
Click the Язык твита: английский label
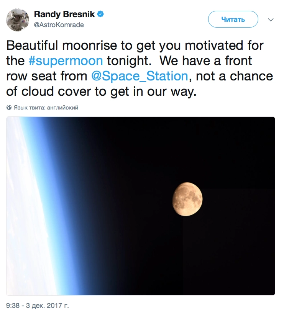coord(46,108)
